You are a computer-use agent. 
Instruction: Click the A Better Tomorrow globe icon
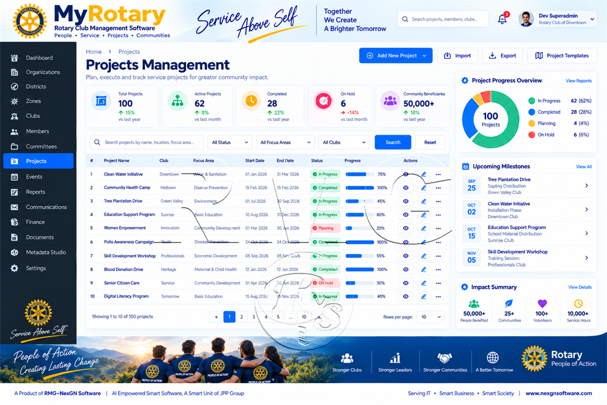click(493, 358)
